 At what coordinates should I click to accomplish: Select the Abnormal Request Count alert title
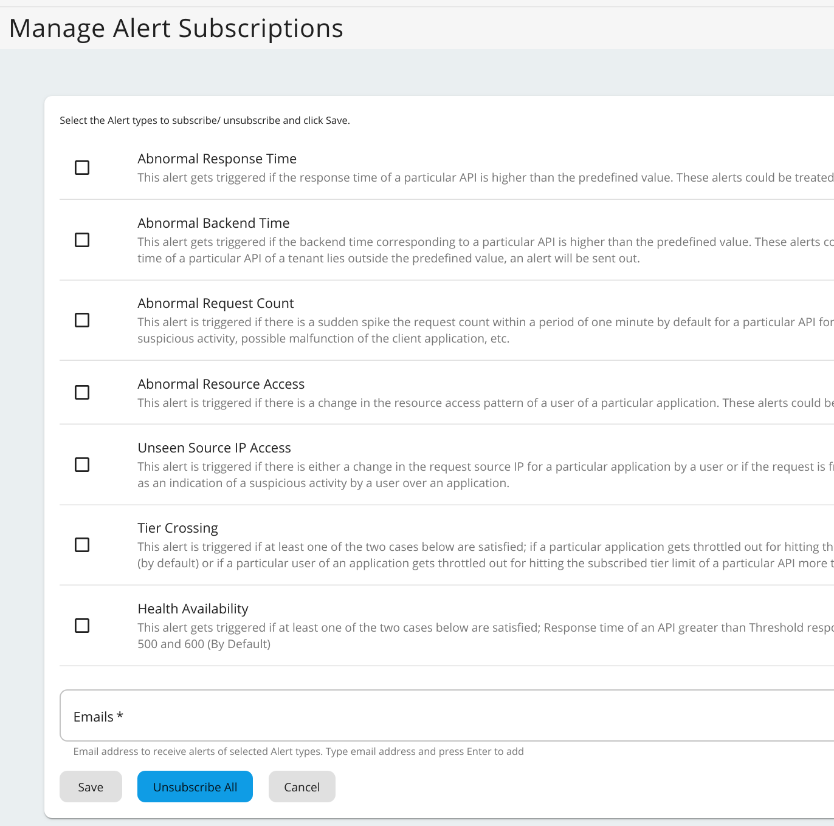216,303
